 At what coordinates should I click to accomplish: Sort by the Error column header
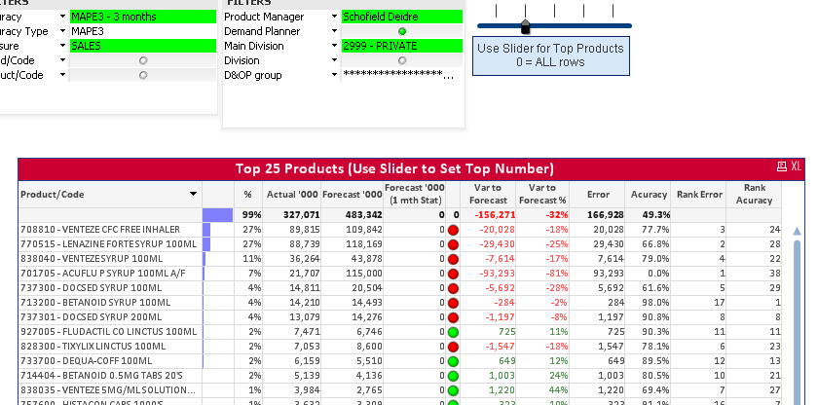point(598,194)
